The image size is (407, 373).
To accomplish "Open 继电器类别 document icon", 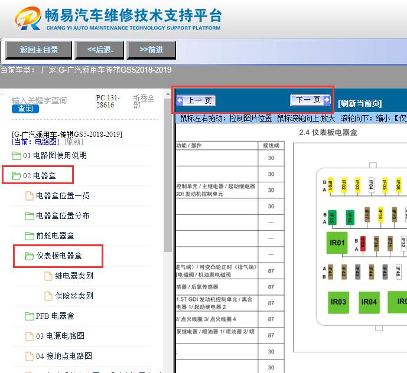I will coord(48,276).
